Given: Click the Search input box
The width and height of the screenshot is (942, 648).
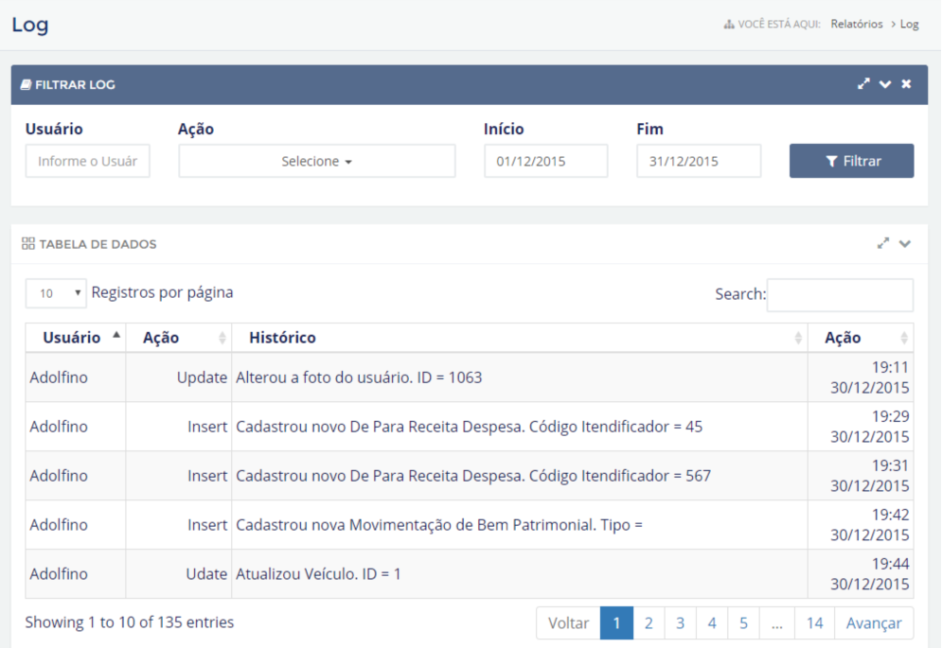Looking at the screenshot, I should tap(840, 295).
